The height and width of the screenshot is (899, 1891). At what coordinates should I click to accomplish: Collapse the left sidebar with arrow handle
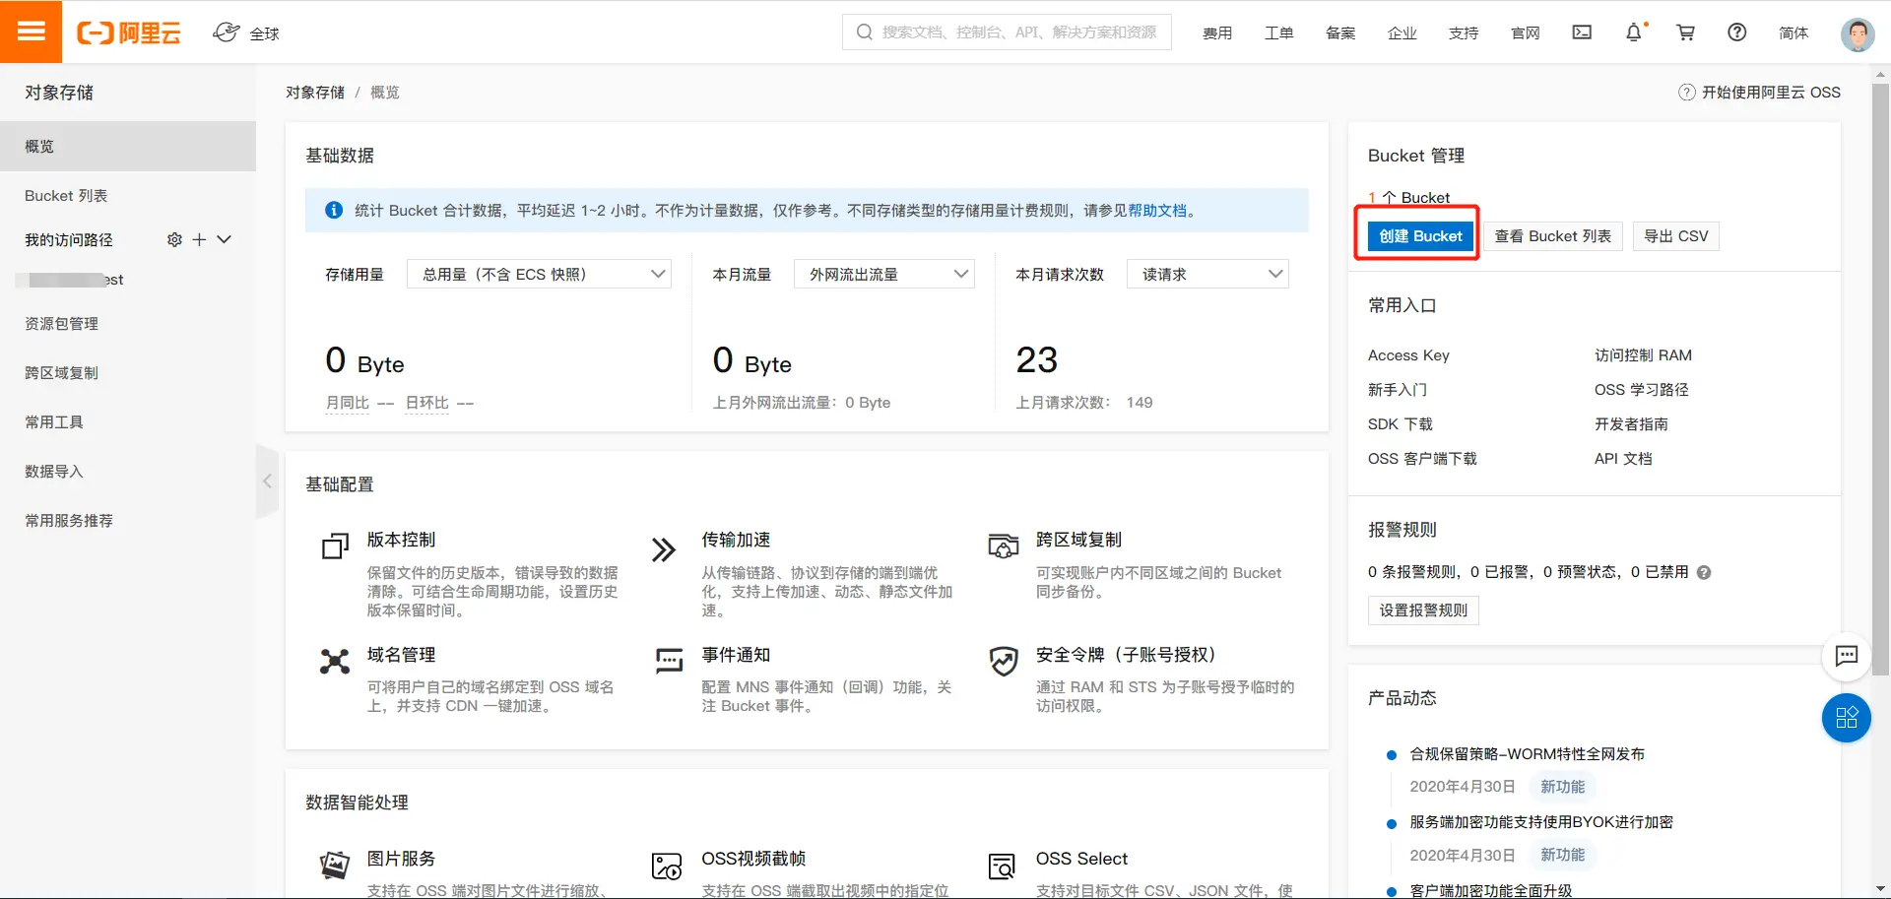pos(267,481)
